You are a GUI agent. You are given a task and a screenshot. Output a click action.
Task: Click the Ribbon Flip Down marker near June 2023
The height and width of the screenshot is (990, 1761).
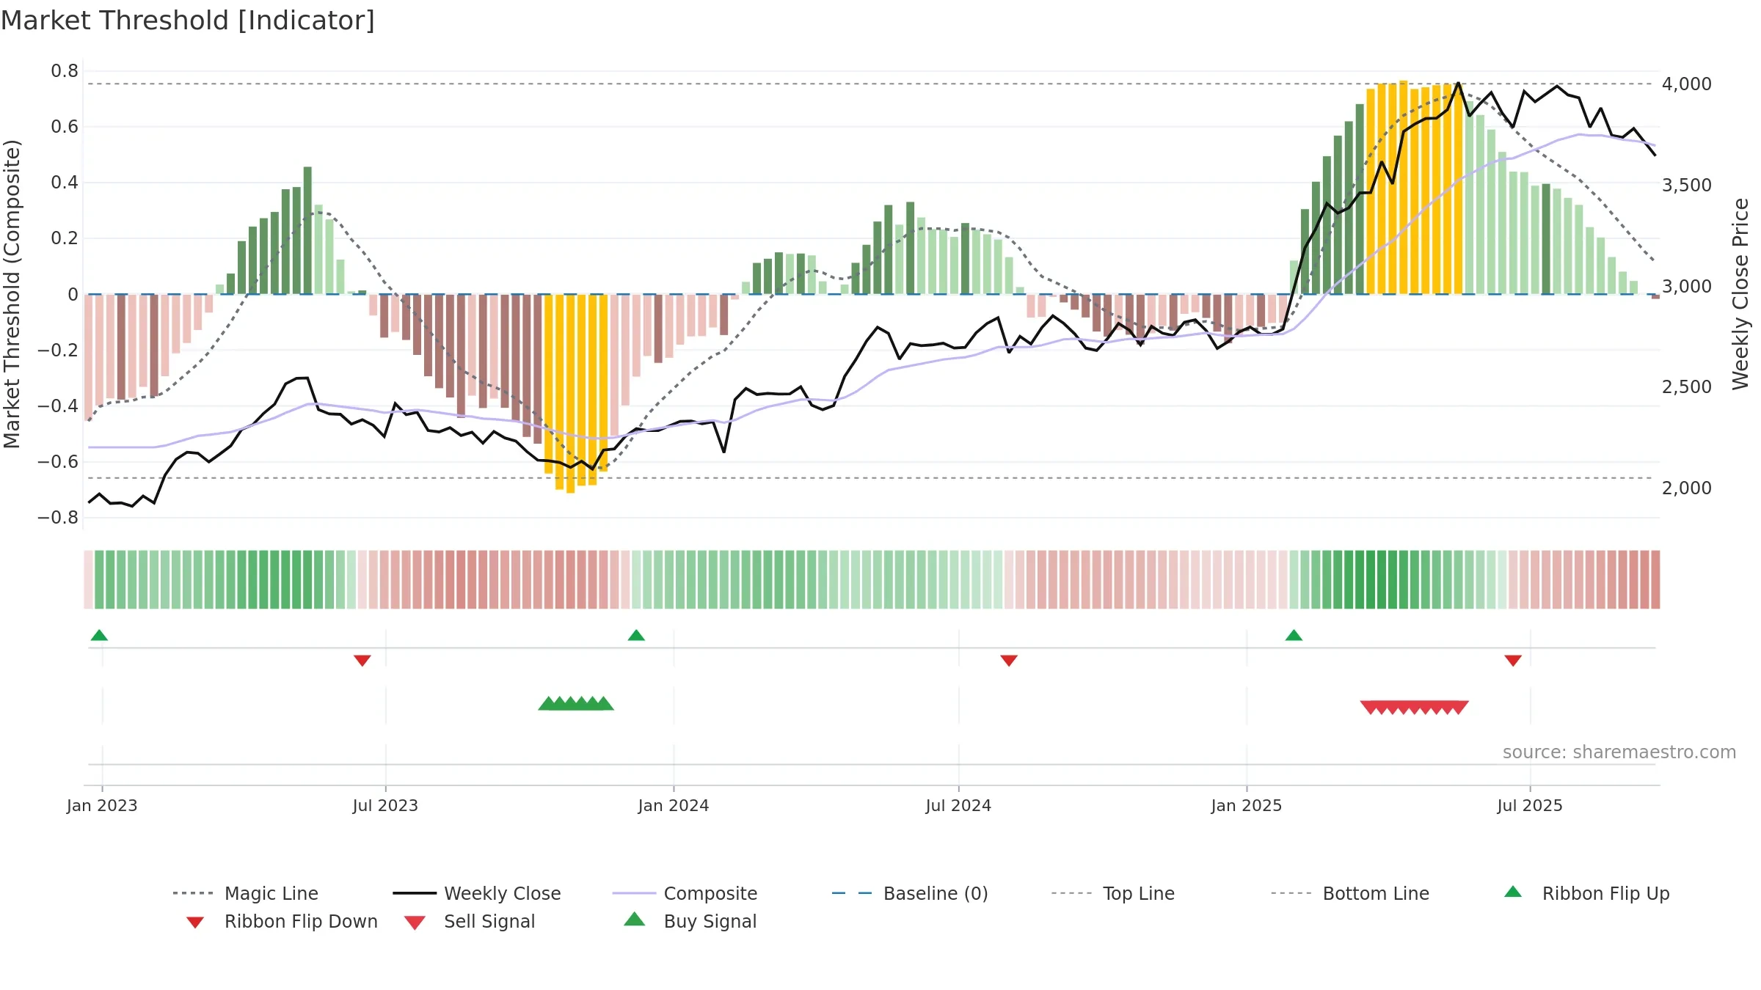362,661
